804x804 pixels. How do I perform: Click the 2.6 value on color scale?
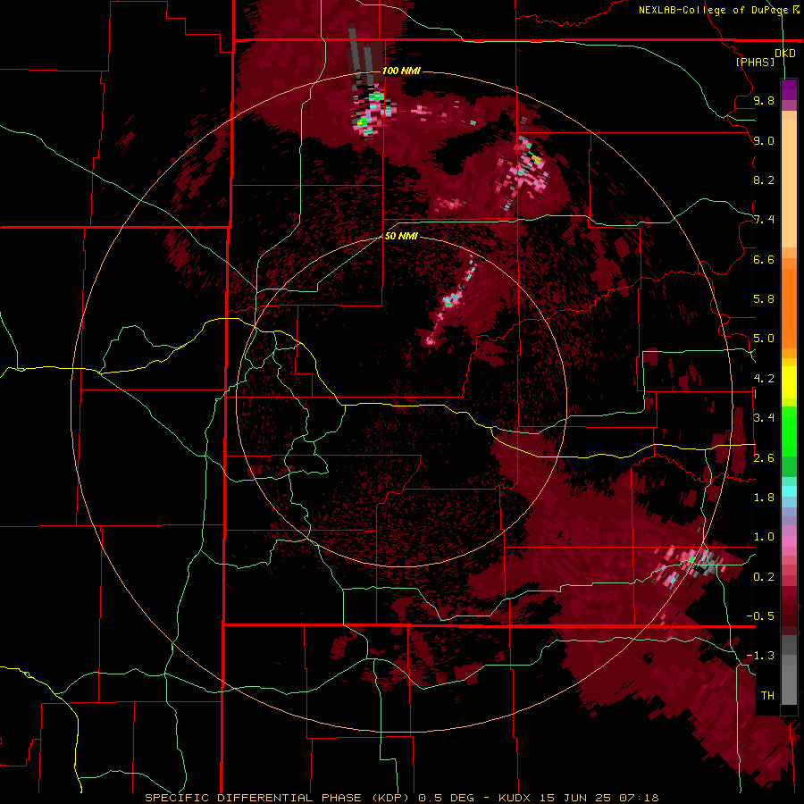pos(764,458)
